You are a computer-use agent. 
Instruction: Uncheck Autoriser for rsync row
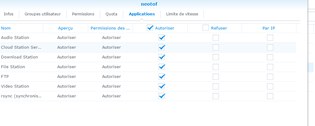click(161, 96)
